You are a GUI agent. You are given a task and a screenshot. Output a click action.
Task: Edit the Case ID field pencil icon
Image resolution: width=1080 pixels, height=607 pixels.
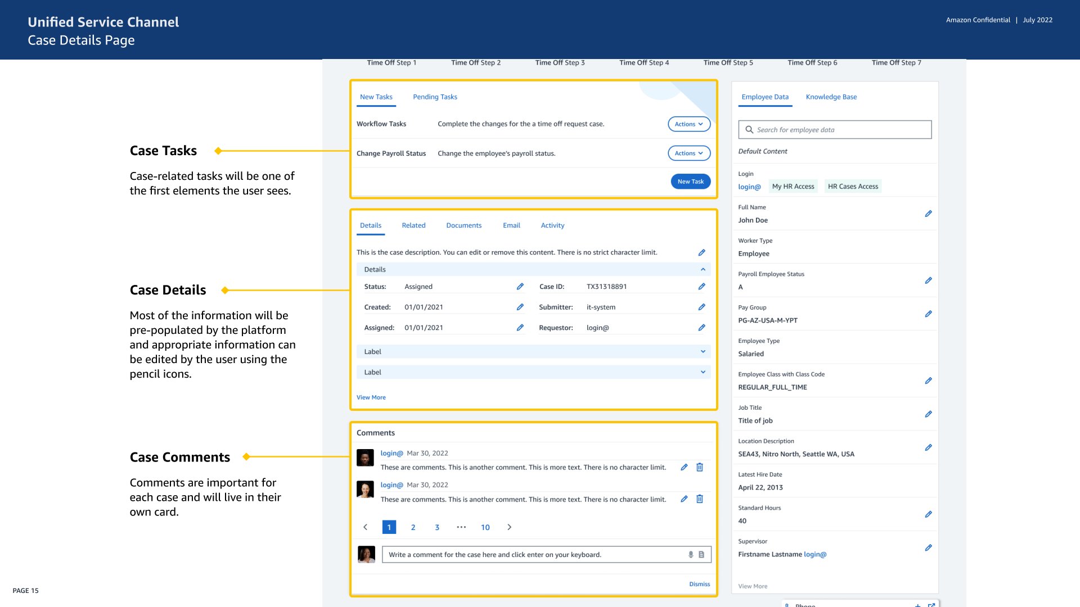701,287
